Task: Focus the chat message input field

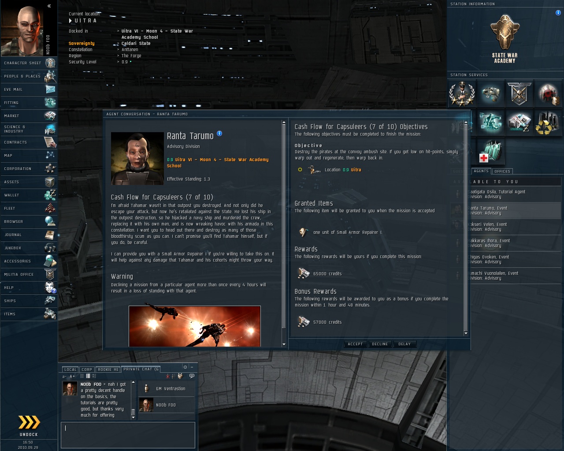Action: click(128, 435)
